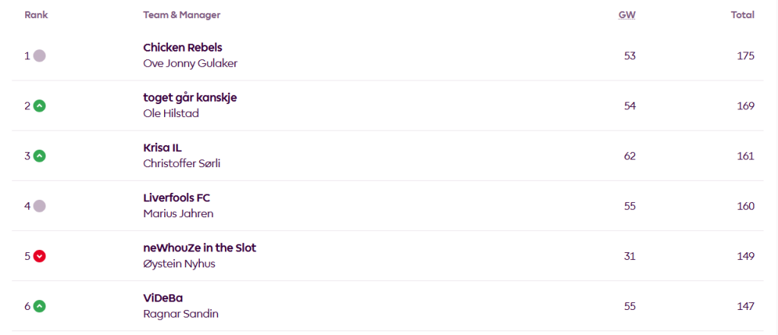This screenshot has width=778, height=335.
Task: Click the Total column header
Action: [x=742, y=14]
